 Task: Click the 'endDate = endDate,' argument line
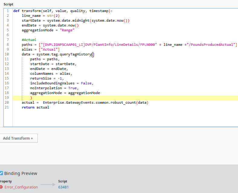(49, 69)
